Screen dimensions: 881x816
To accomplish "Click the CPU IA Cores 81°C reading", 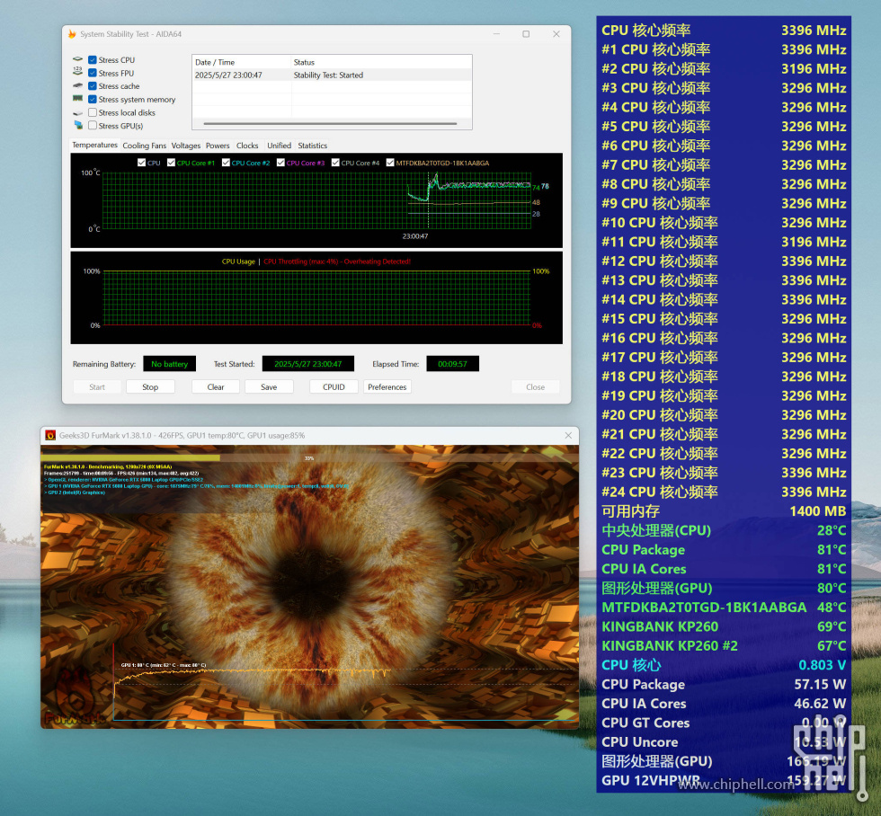I will [x=724, y=569].
